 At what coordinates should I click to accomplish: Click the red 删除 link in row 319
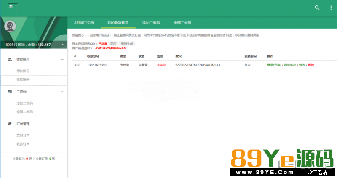[311, 65]
